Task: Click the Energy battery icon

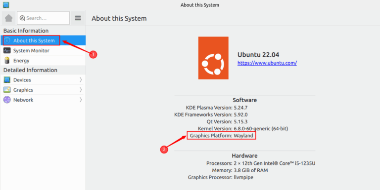Action: 7,60
